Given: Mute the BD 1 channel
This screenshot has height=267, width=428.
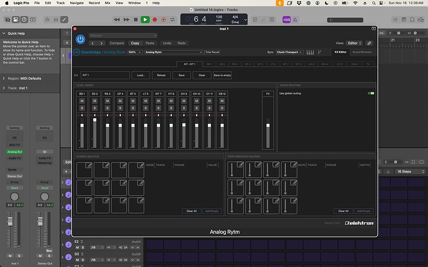Looking at the screenshot, I should [x=82, y=102].
